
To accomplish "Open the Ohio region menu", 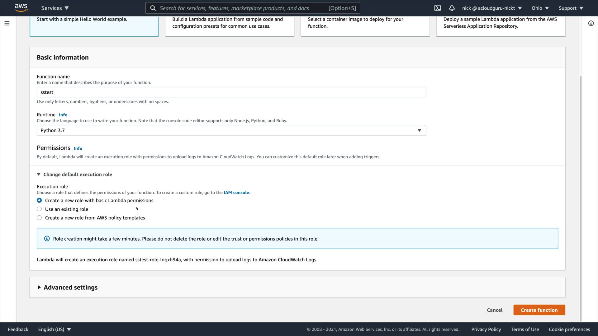I will point(540,8).
